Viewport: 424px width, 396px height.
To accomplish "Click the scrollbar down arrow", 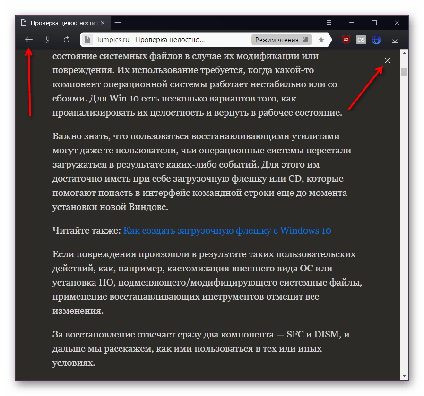I will click(x=404, y=376).
